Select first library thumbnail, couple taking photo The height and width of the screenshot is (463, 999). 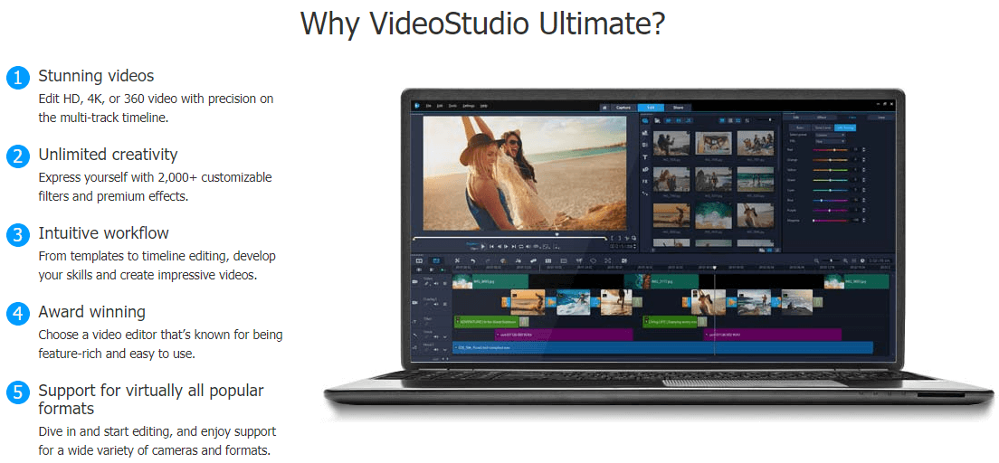click(671, 143)
